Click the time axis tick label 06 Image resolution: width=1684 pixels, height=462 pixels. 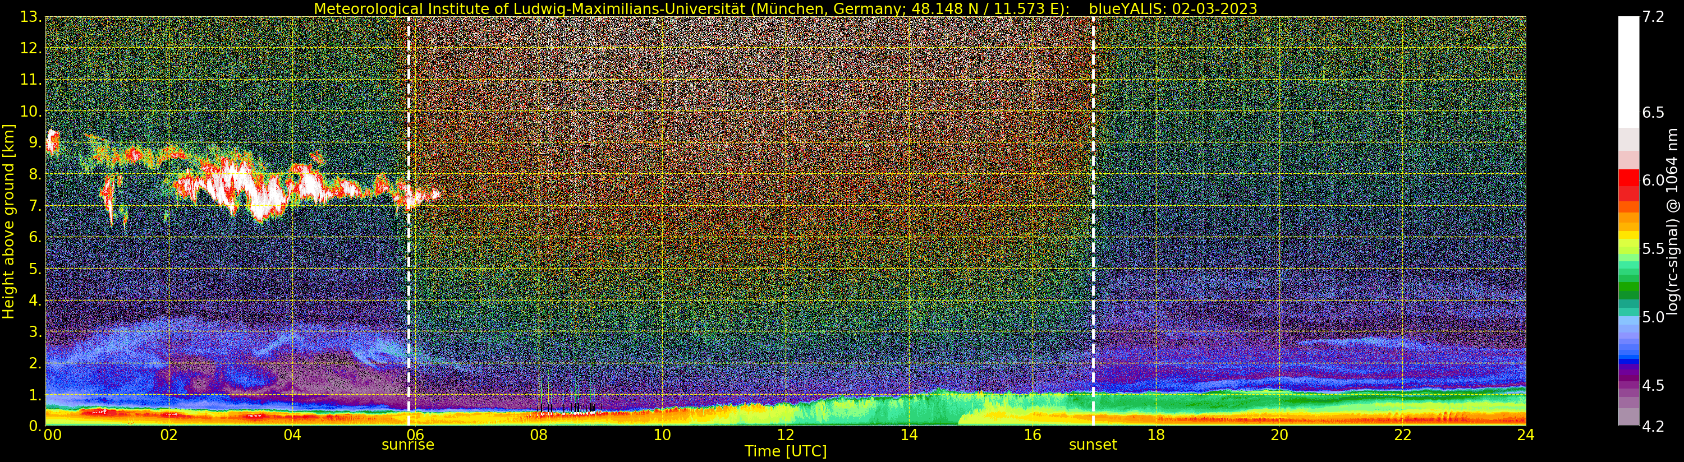[415, 435]
